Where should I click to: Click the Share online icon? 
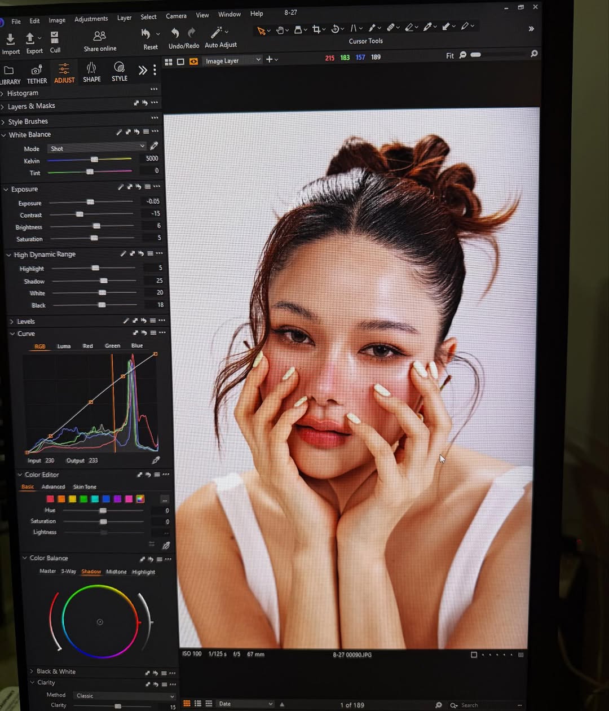(100, 37)
